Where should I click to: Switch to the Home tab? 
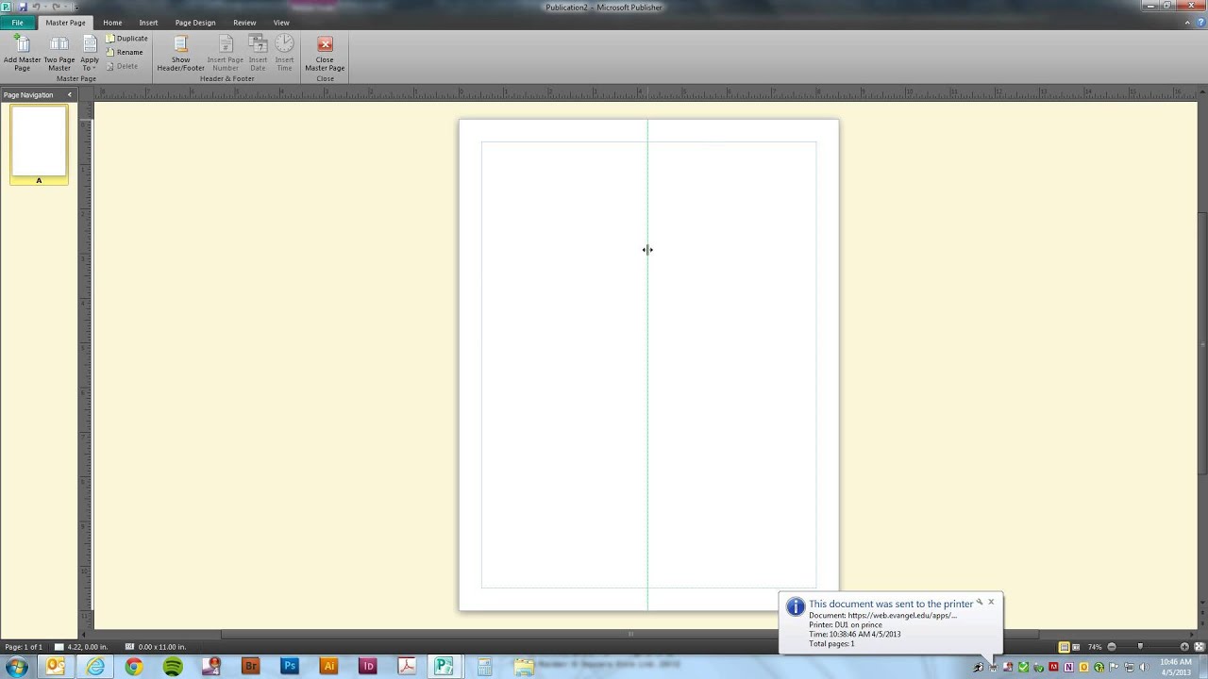point(112,23)
